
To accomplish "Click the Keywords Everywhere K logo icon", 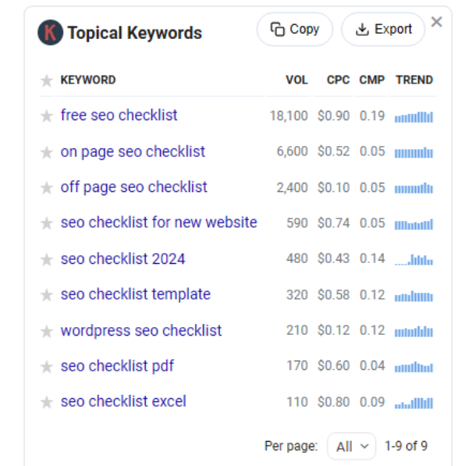I will click(x=51, y=33).
